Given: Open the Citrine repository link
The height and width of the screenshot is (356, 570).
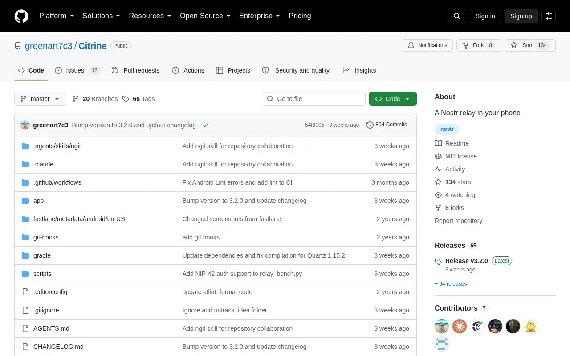Looking at the screenshot, I should coord(93,46).
